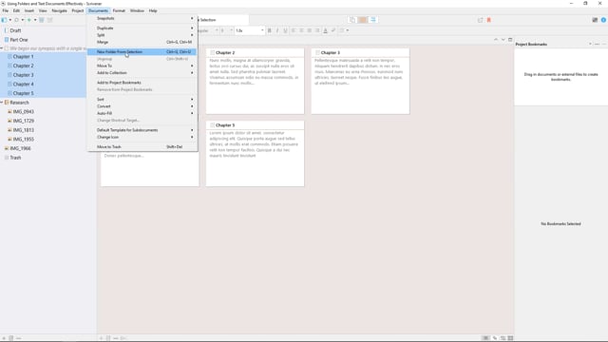The height and width of the screenshot is (342, 608).
Task: Click the add item icon in binder footer
Action: pos(4,338)
